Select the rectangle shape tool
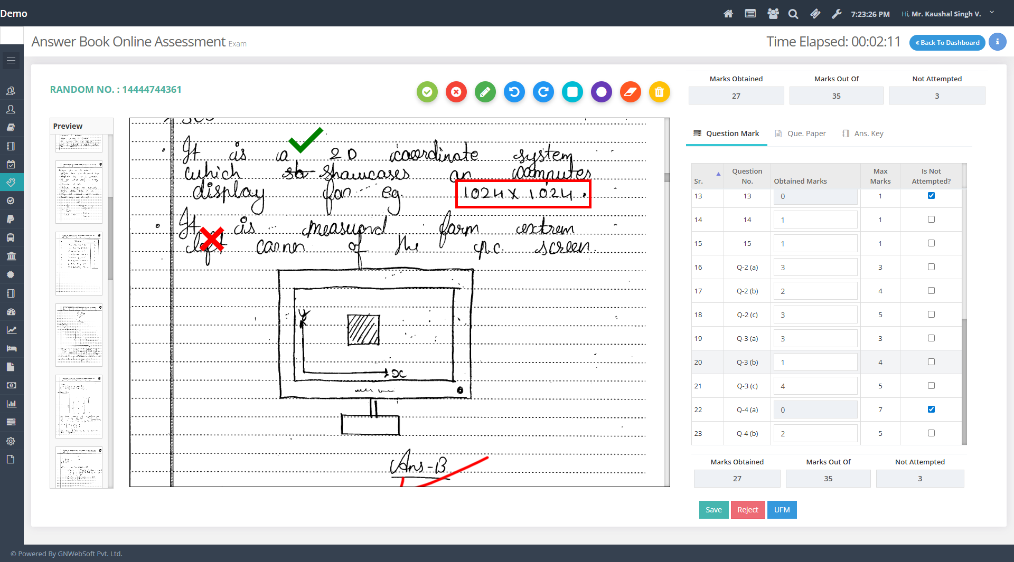 (572, 92)
